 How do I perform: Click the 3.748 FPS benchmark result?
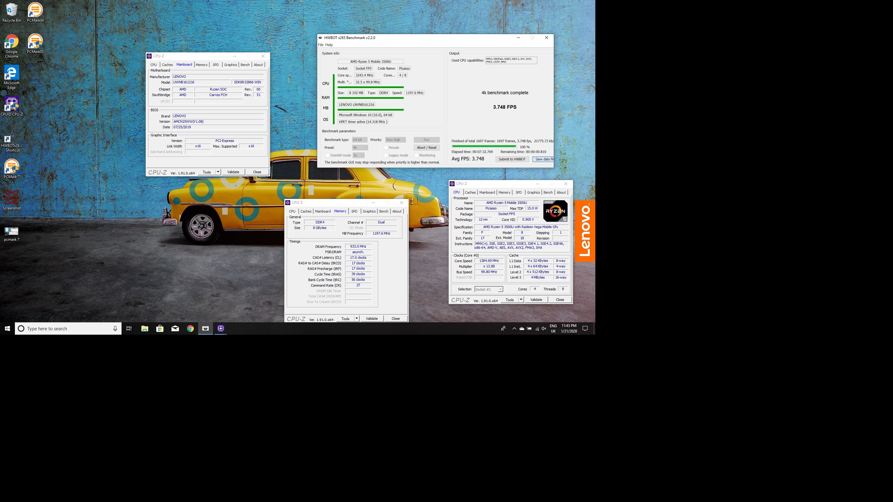[505, 107]
